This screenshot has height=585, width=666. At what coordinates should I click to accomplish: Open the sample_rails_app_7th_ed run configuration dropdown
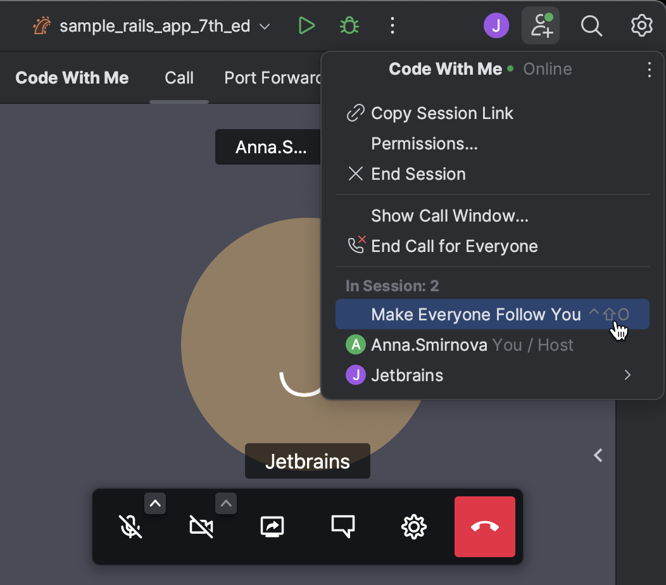(152, 27)
